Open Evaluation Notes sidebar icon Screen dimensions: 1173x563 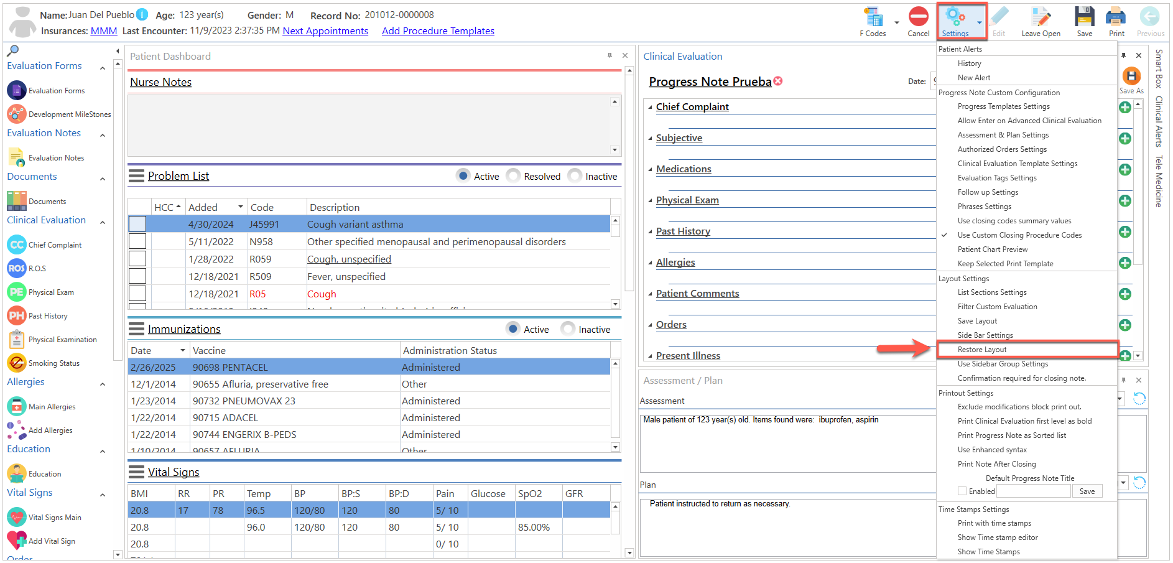(17, 157)
